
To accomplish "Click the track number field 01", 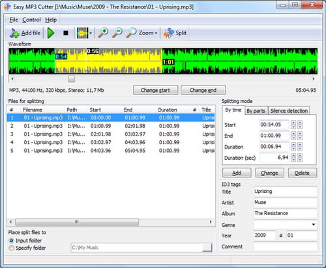I will tap(301, 235).
